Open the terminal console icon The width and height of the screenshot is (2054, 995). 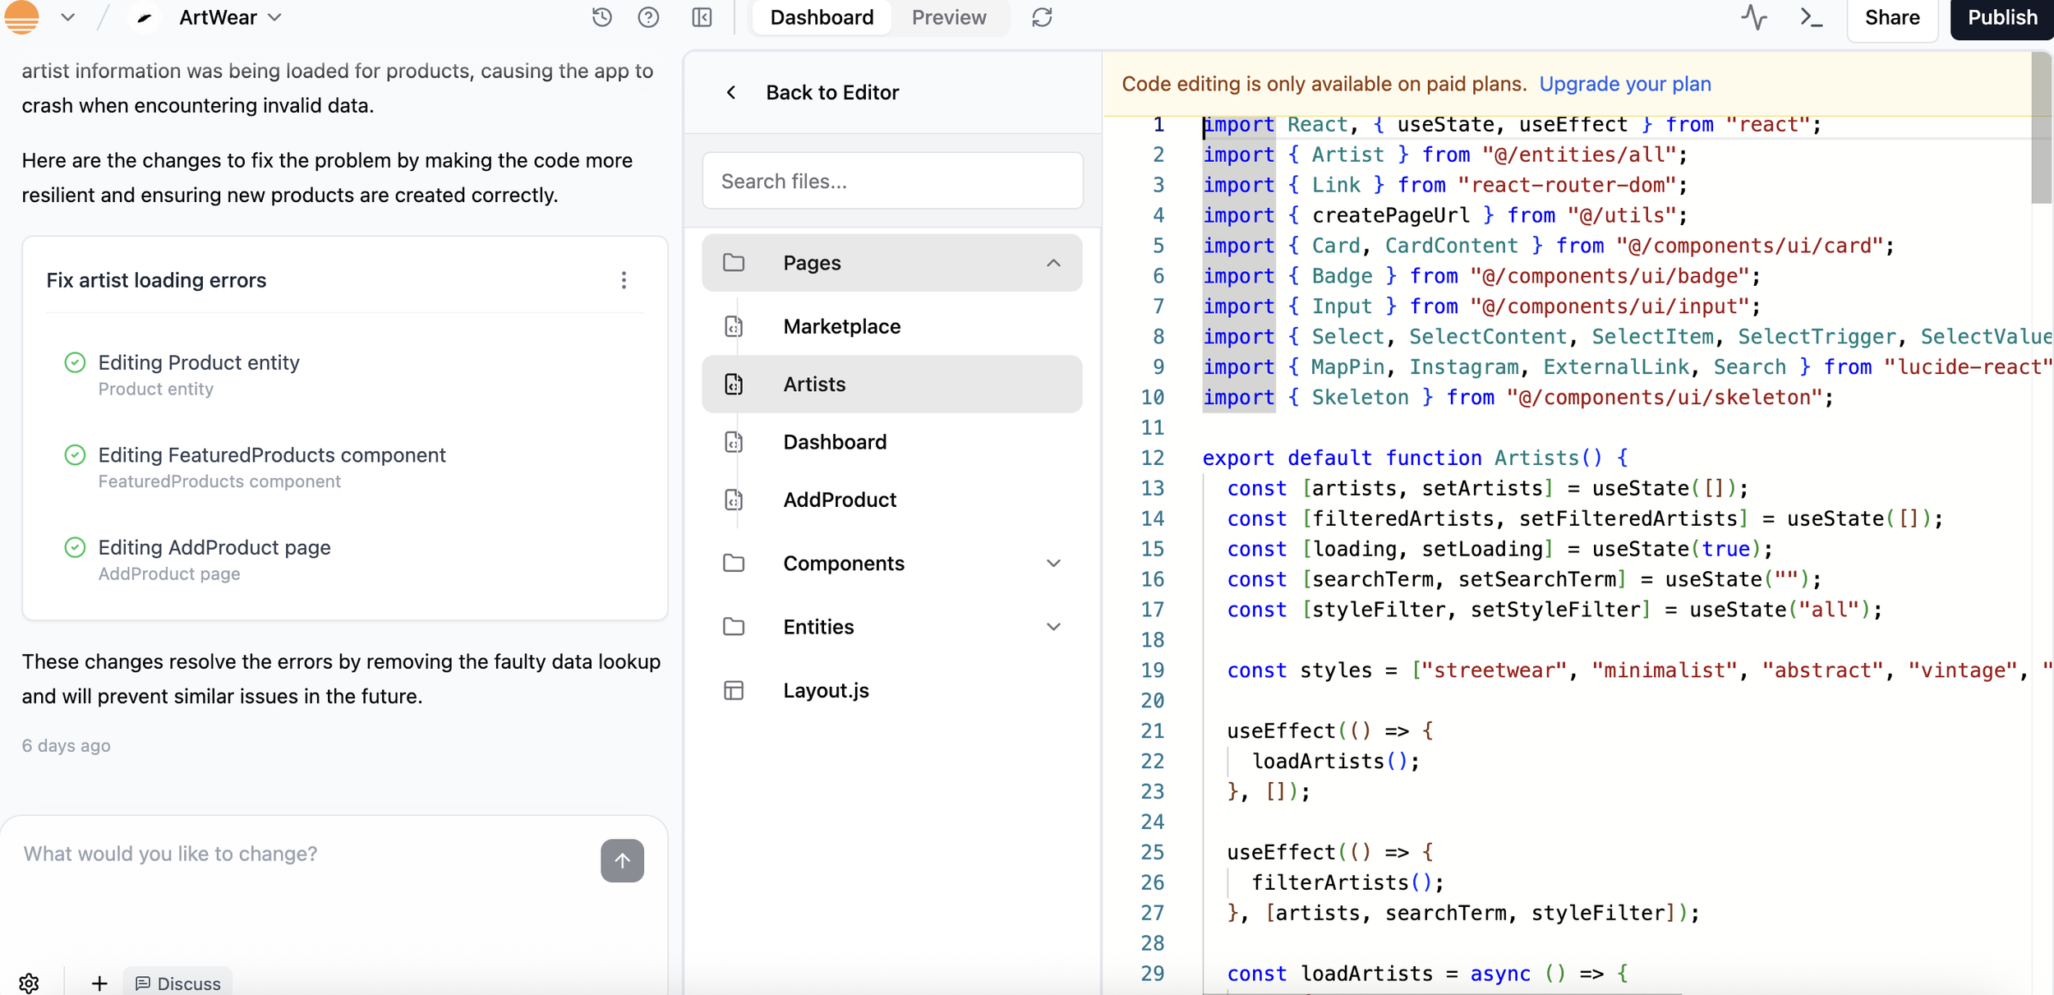(x=1811, y=17)
